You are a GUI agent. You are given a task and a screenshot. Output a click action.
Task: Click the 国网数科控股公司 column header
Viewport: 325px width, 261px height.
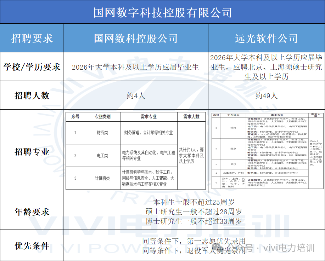135,38
